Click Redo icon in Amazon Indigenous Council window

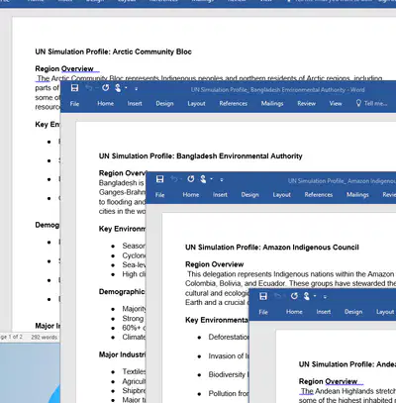tap(191, 179)
